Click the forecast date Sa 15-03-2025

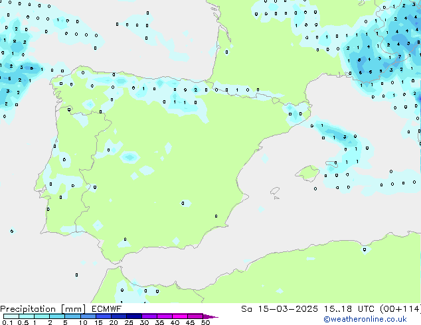pyautogui.click(x=275, y=309)
